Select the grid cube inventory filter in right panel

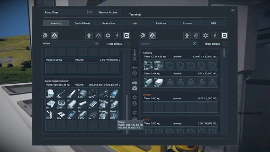click(152, 35)
